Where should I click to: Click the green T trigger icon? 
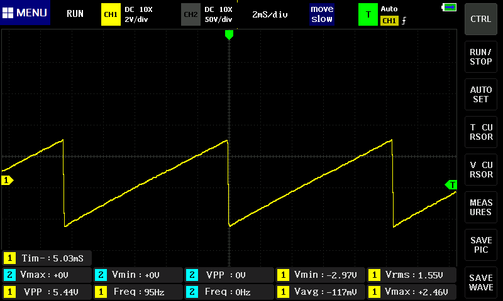coord(367,14)
